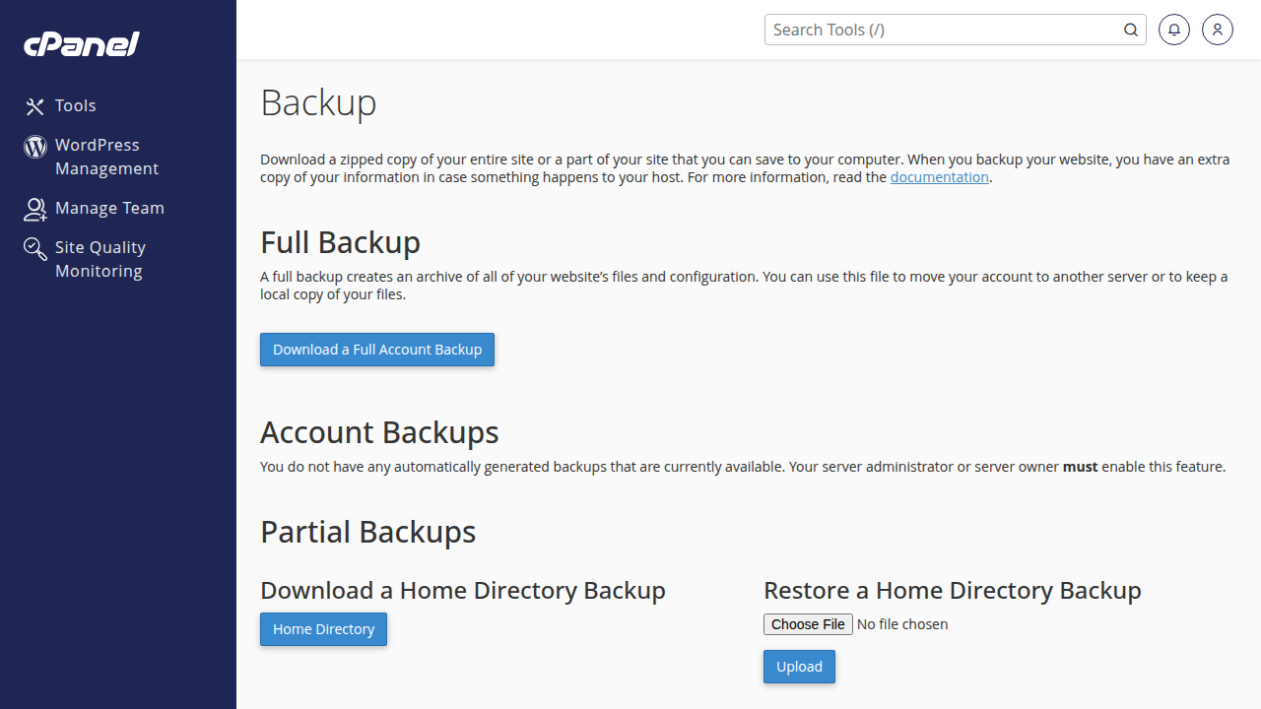Viewport: 1261px width, 709px height.
Task: Click the Tools wrench icon in sidebar
Action: (35, 106)
